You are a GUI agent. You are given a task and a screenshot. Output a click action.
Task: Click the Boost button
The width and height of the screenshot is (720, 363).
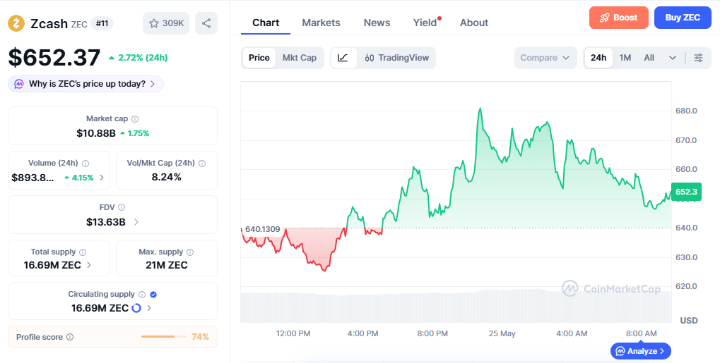[x=619, y=18]
